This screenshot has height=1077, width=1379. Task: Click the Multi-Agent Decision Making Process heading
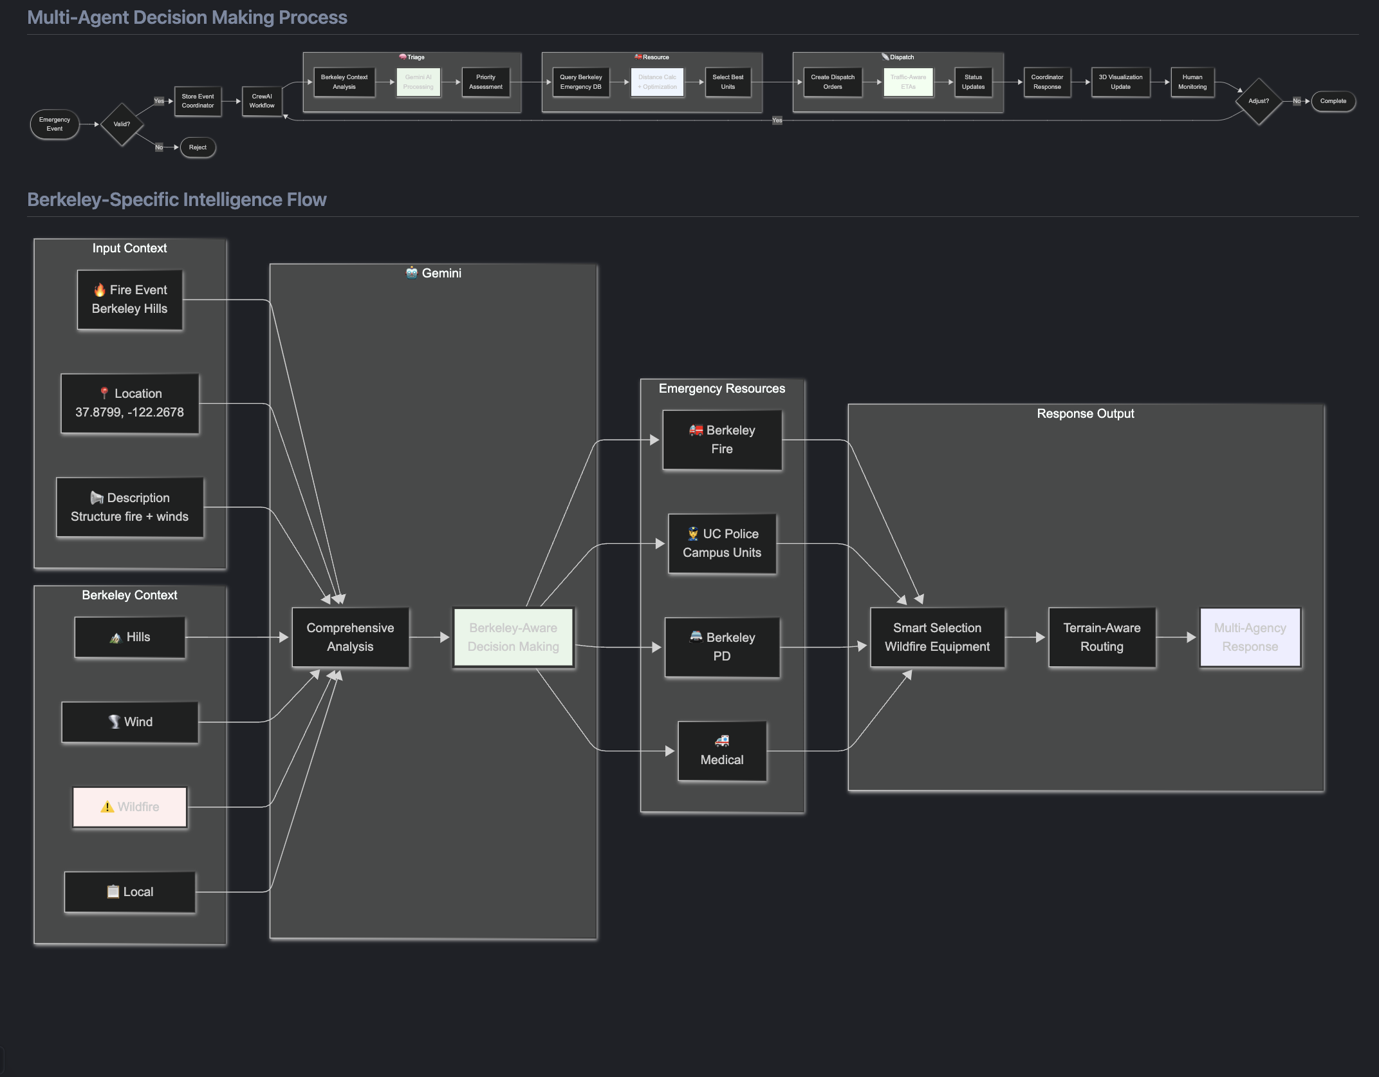(x=187, y=17)
